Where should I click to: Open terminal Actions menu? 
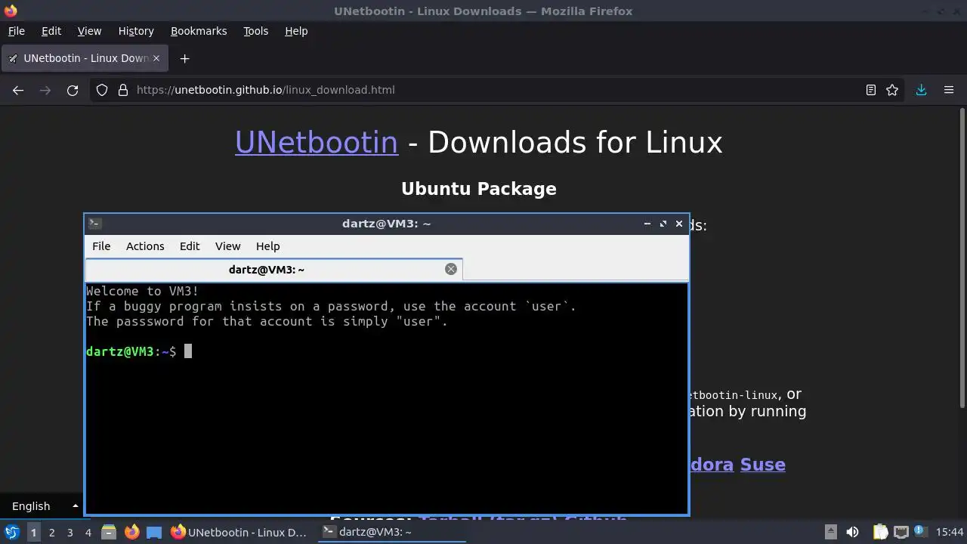tap(145, 246)
